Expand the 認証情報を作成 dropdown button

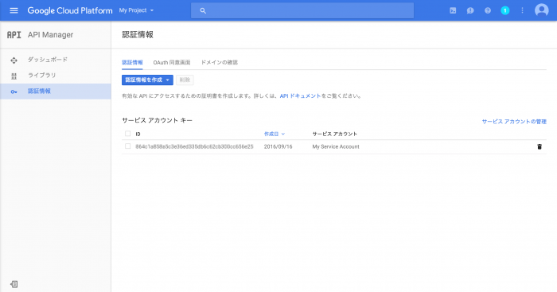pyautogui.click(x=147, y=80)
